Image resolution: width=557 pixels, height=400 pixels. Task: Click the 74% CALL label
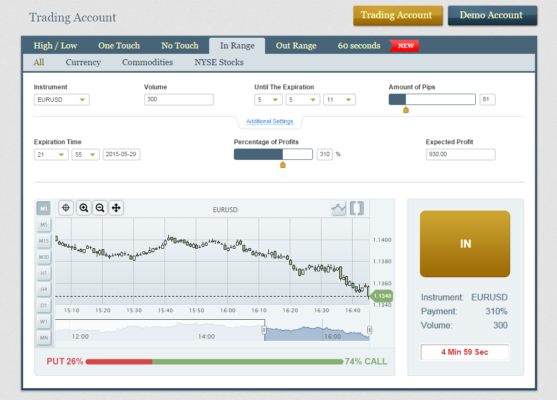click(366, 362)
